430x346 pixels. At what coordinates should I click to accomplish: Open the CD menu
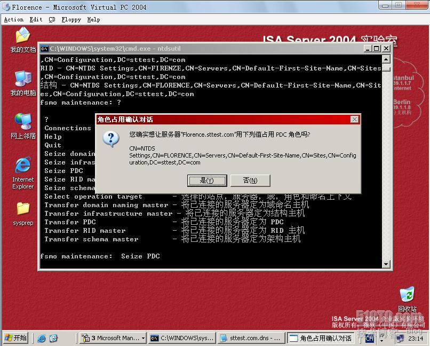52,19
